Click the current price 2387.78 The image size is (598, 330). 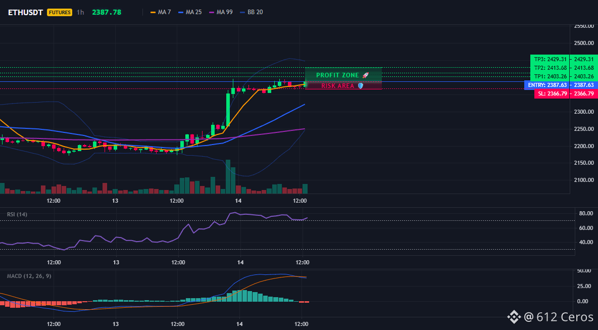107,12
